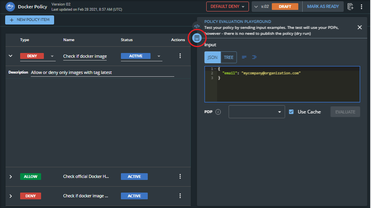Click ACTIVE badge in Check official Docker row

pyautogui.click(x=134, y=176)
